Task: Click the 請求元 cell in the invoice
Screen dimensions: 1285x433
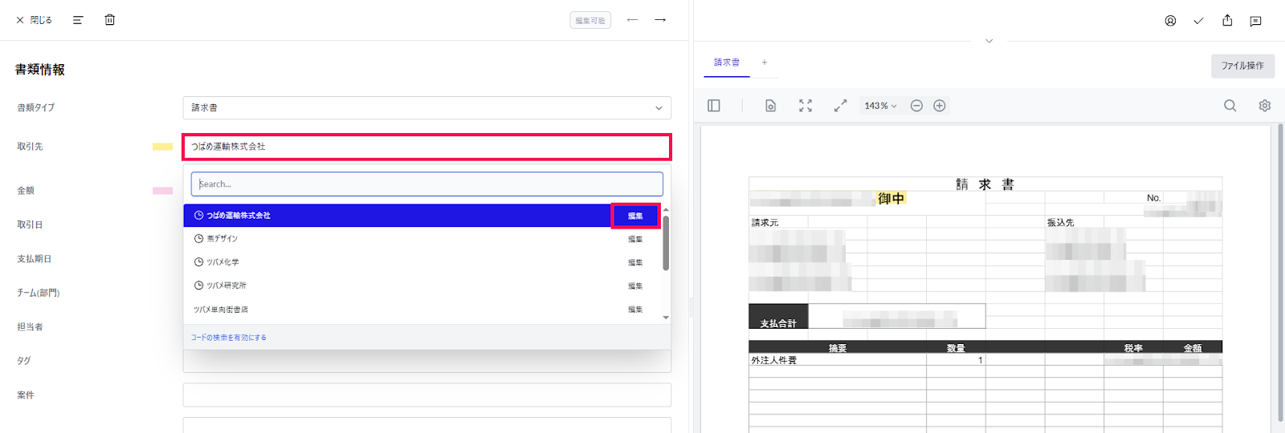Action: pos(765,222)
